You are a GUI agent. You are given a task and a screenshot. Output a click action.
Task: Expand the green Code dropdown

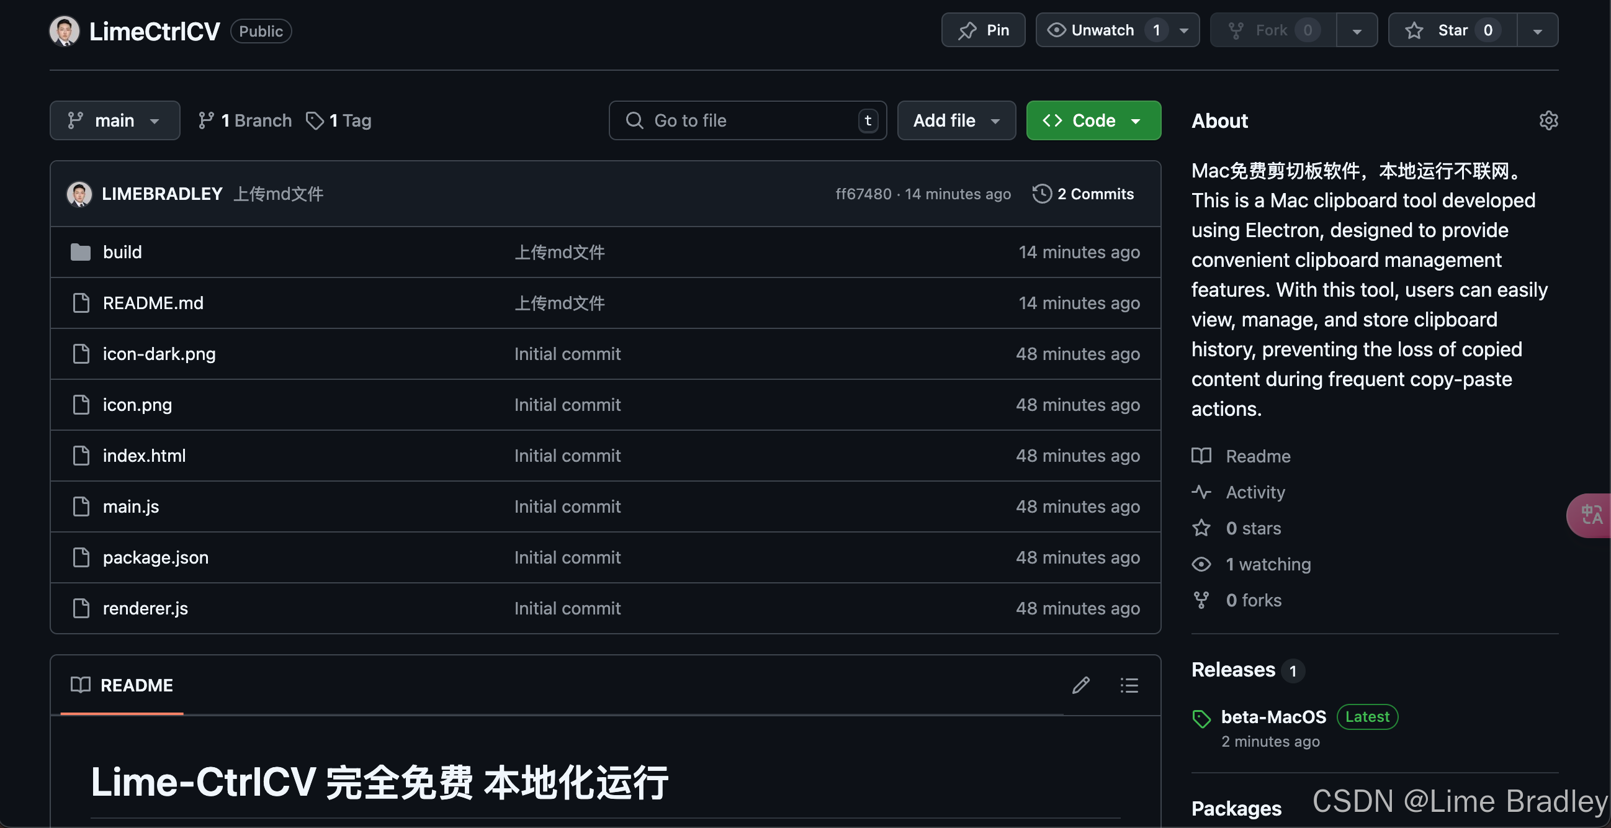click(1093, 120)
